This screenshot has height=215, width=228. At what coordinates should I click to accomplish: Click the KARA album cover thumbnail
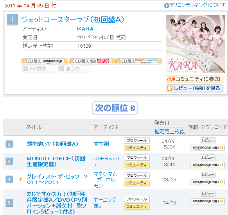196,44
